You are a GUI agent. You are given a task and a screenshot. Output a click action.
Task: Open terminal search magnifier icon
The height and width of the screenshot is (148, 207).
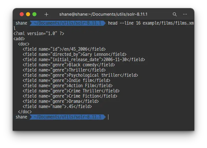pyautogui.click(x=175, y=14)
